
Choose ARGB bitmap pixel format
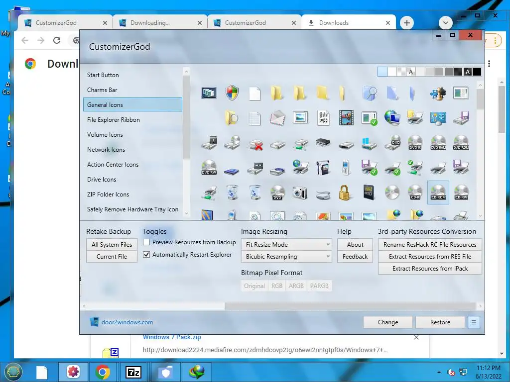(296, 286)
